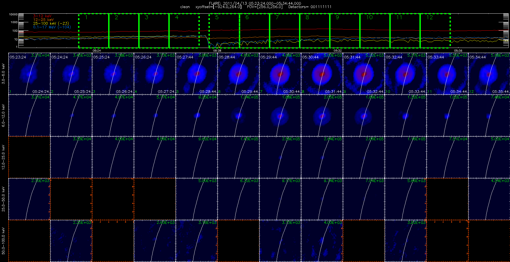Click the '5.68E+03' peak value
The image size is (510, 262).
pyautogui.click(x=500, y=55)
